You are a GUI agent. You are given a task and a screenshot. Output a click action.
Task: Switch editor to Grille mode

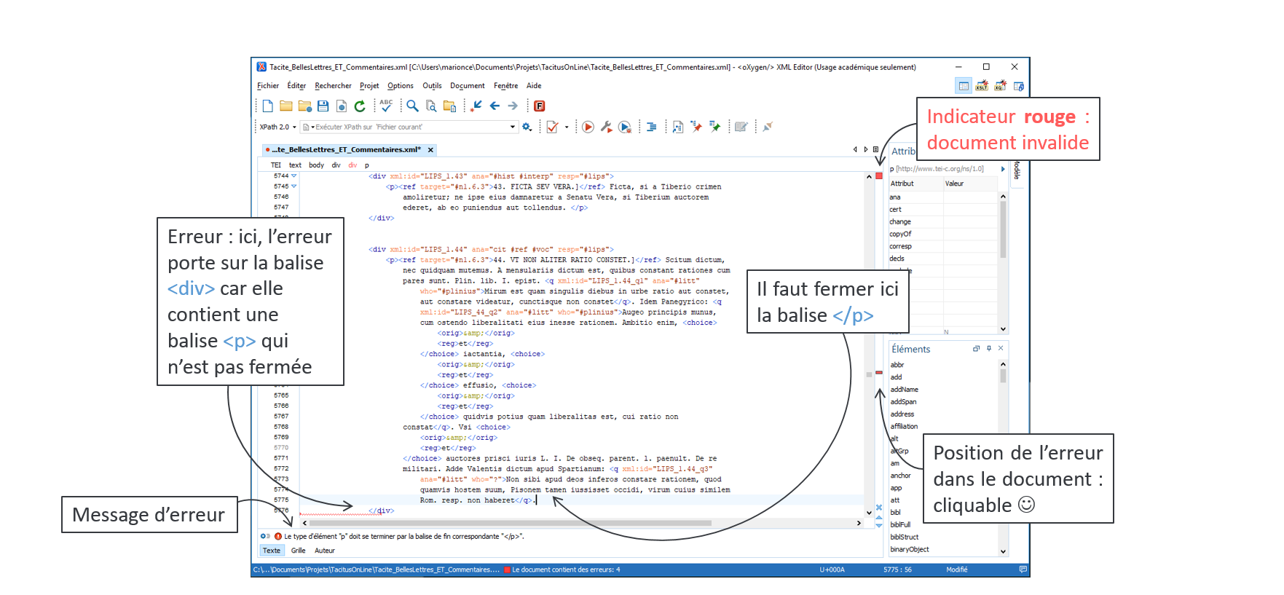click(x=298, y=551)
